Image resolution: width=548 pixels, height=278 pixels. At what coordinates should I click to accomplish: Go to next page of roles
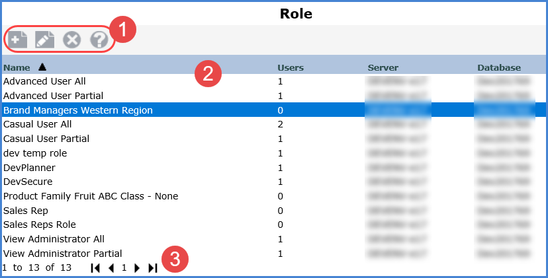click(x=138, y=268)
